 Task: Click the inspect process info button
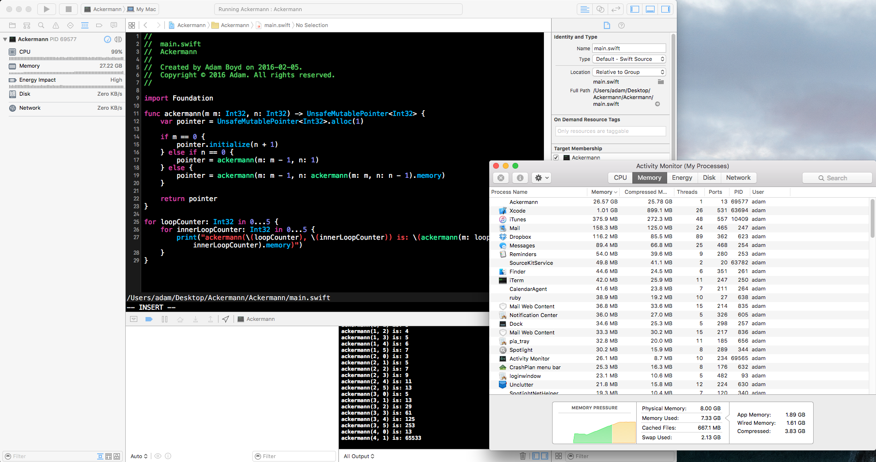coord(520,178)
